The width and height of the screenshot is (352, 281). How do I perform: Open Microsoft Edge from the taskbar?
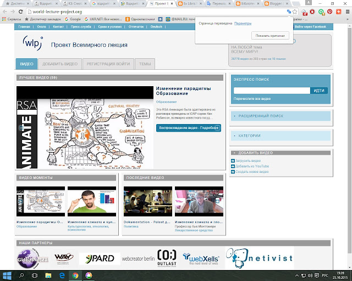coord(62,276)
